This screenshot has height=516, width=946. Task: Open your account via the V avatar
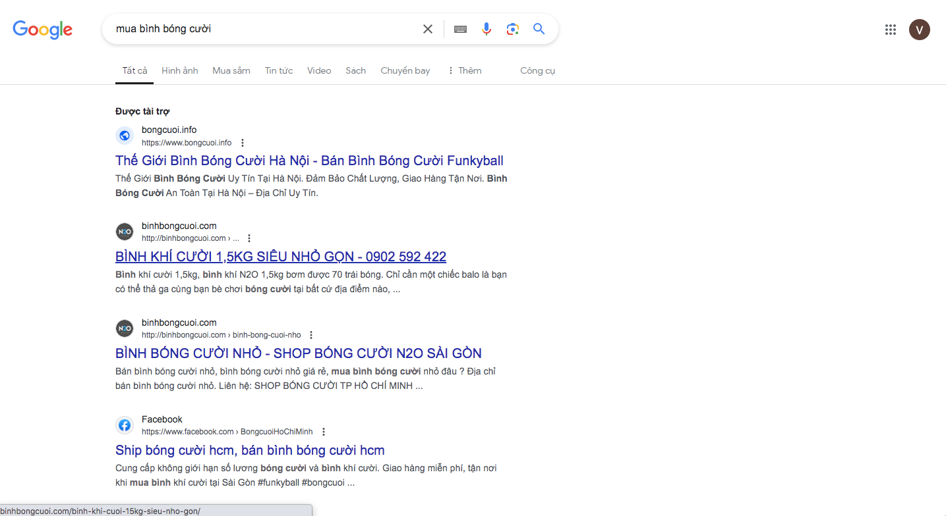click(919, 29)
